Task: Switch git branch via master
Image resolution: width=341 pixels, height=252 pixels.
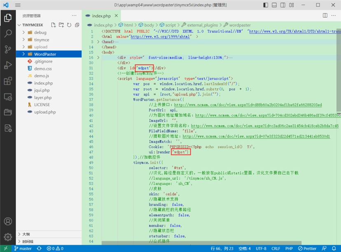Action: pyautogui.click(x=23, y=248)
